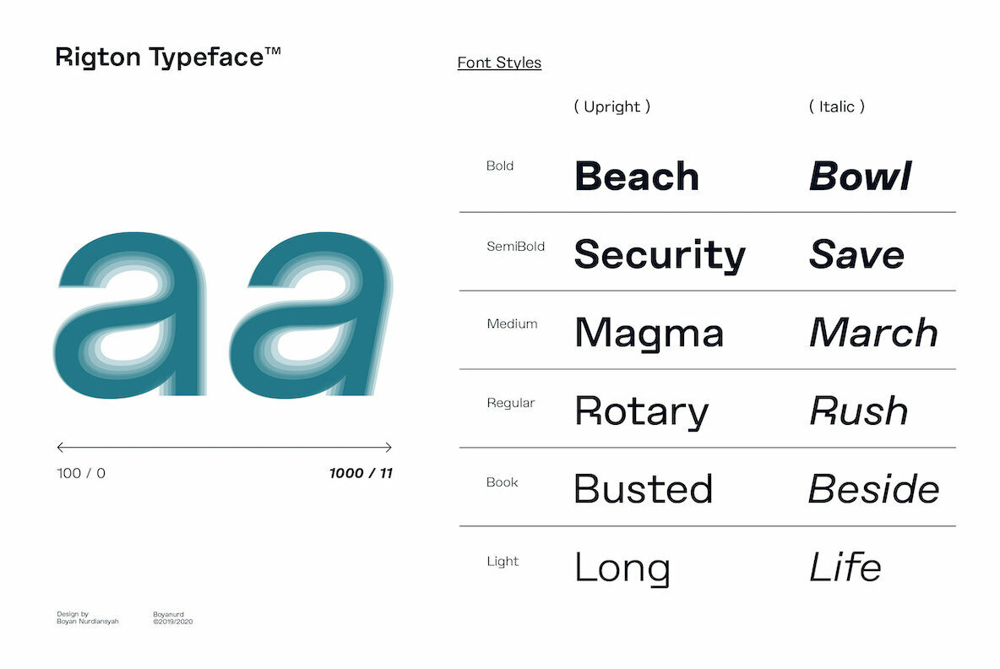Click the Bowl bold italic sample
Viewport: 1000px width, 669px height.
[860, 177]
